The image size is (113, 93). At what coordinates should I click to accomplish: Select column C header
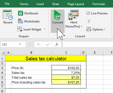tap(66, 53)
